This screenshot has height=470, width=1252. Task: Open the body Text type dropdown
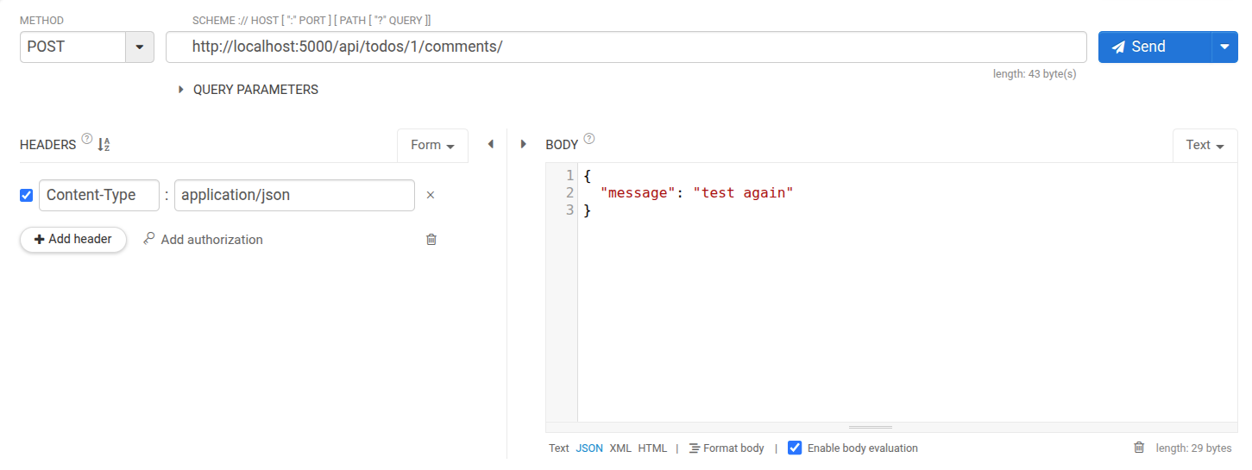point(1205,145)
